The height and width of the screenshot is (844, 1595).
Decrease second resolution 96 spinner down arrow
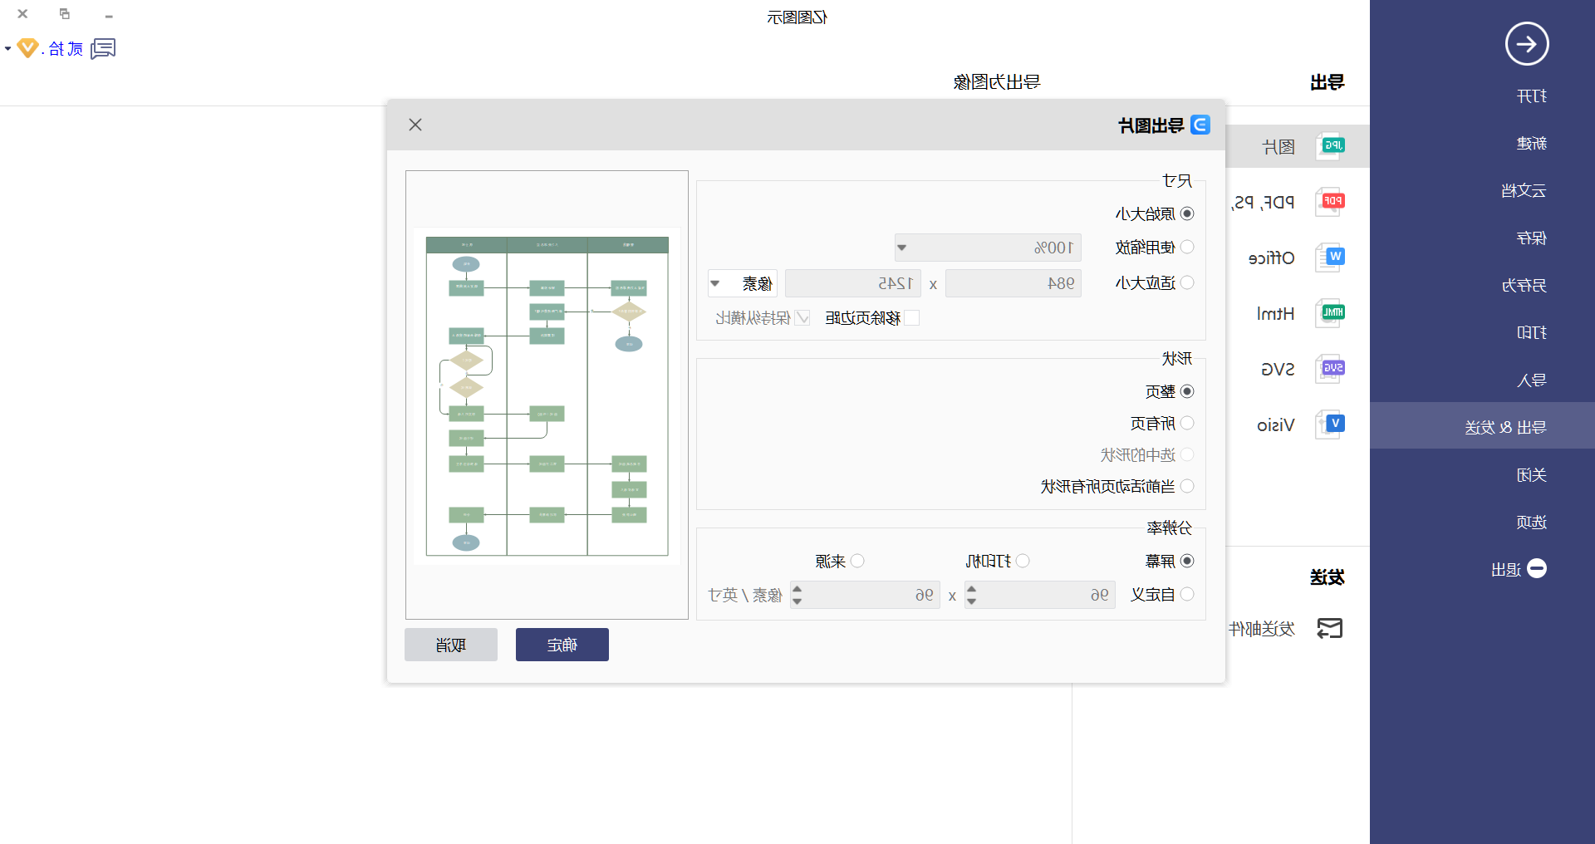(x=797, y=601)
